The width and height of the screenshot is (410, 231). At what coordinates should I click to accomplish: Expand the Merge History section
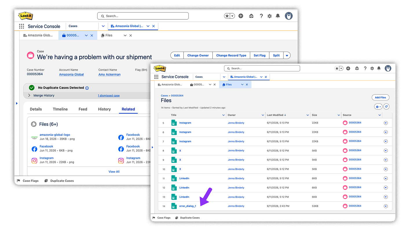pyautogui.click(x=29, y=95)
